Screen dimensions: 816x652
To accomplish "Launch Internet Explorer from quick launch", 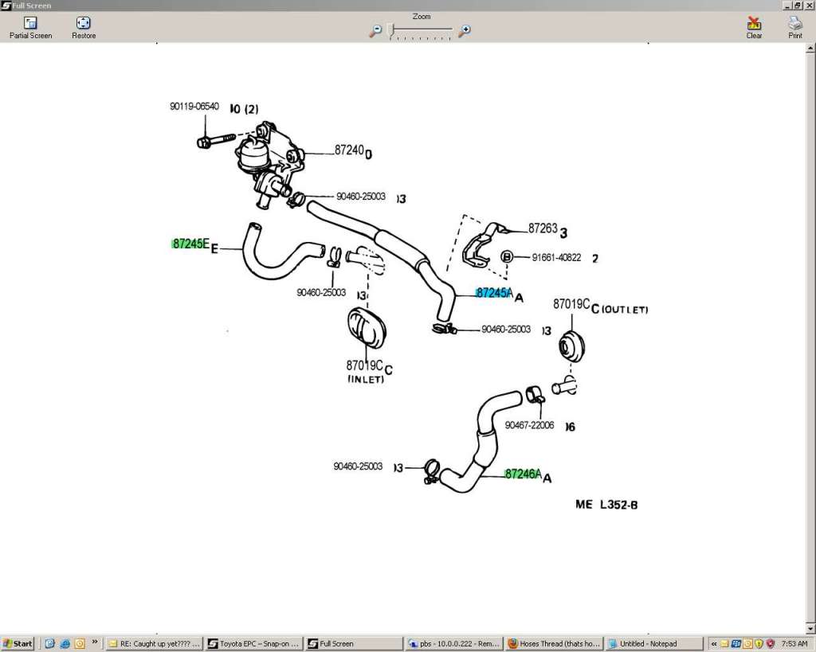I will (65, 643).
